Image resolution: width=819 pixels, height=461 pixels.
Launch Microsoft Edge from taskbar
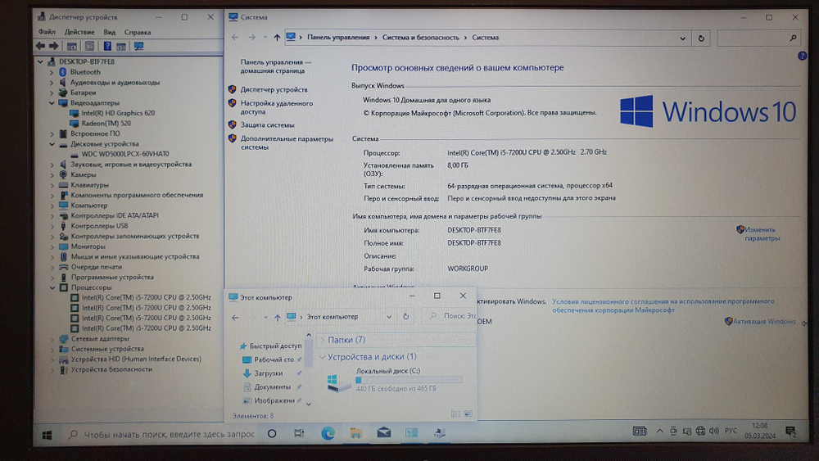point(328,433)
